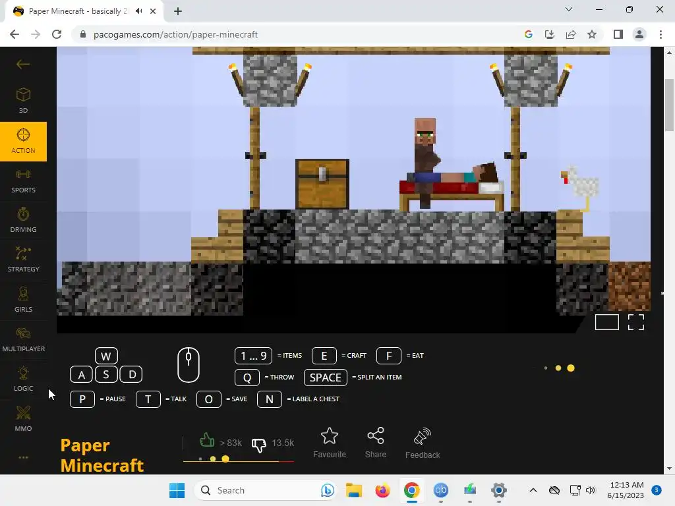View site information lock icon

point(82,34)
